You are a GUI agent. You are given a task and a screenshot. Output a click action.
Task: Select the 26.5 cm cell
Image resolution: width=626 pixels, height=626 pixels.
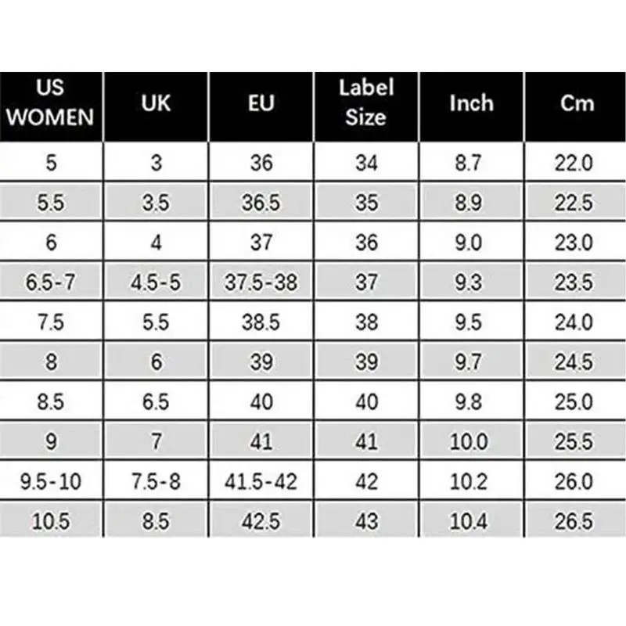[577, 521]
